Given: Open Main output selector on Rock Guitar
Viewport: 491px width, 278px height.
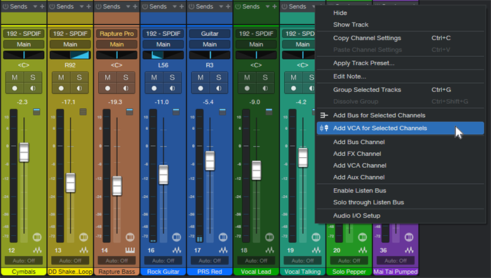Looking at the screenshot, I should (x=163, y=44).
